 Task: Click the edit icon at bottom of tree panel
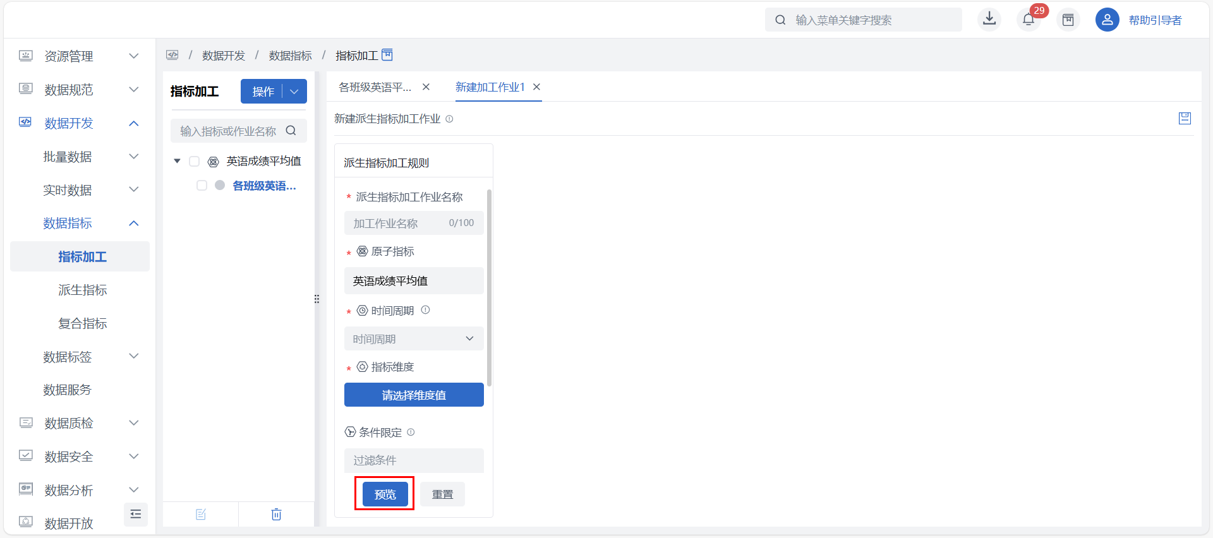tap(201, 514)
